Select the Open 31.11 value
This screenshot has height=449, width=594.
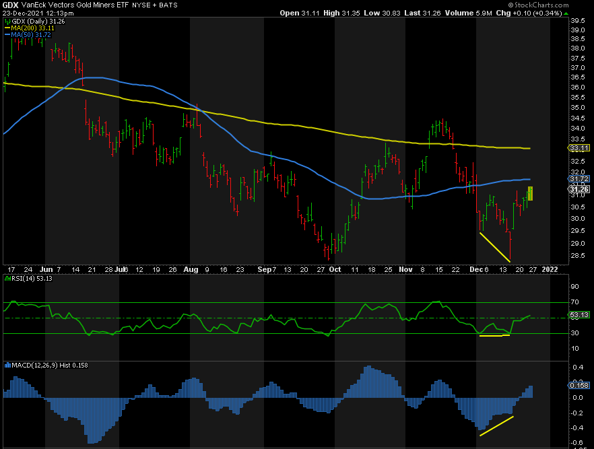(x=300, y=13)
